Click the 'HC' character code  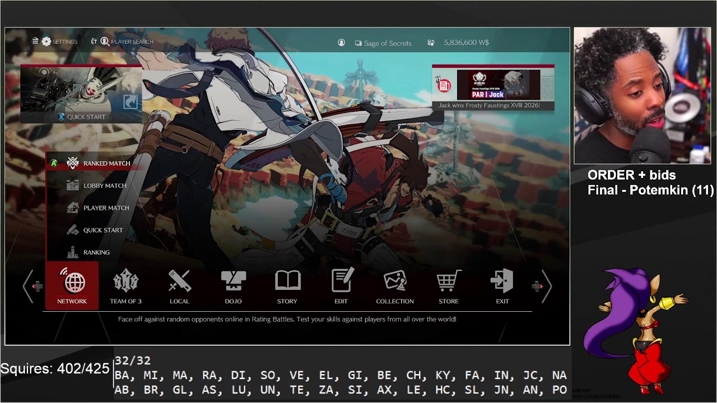[x=443, y=390]
